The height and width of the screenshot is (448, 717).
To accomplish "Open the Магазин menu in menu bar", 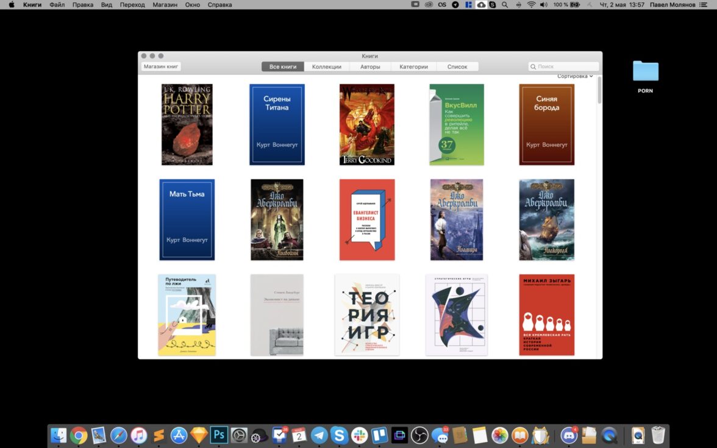I will [x=165, y=5].
